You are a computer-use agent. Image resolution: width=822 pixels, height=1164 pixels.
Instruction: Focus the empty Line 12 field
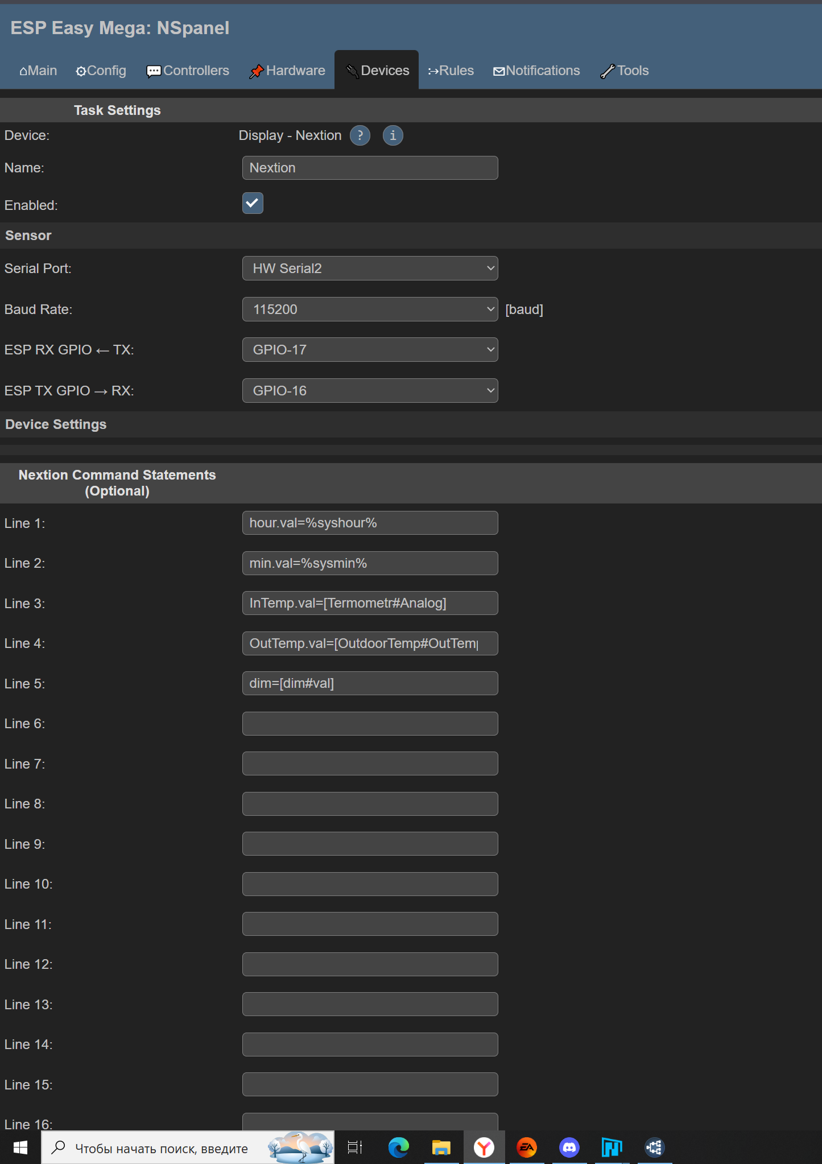(x=370, y=964)
